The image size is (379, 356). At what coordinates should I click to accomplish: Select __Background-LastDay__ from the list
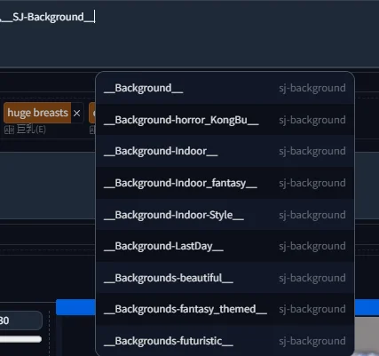[225, 246]
